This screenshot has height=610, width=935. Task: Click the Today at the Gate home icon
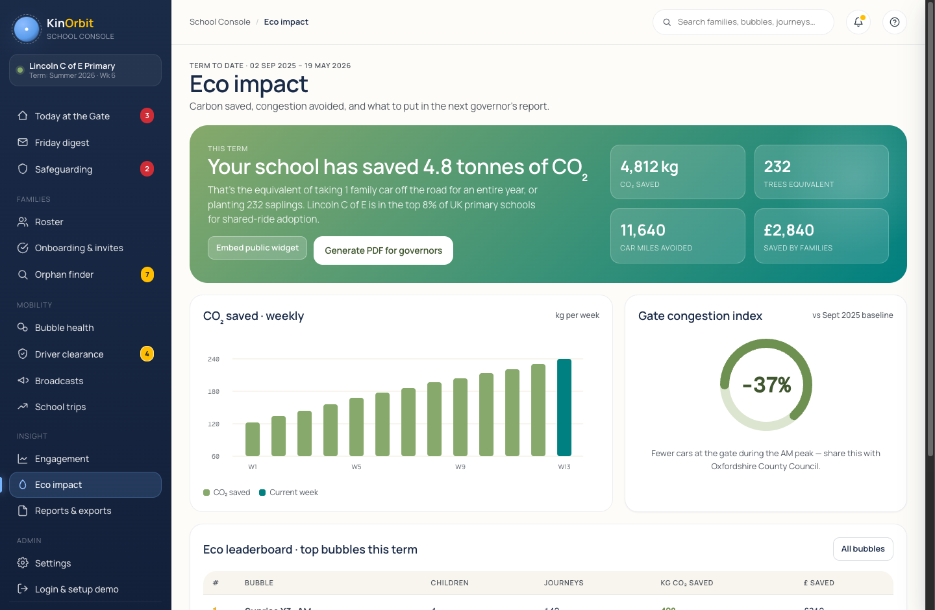click(x=23, y=116)
